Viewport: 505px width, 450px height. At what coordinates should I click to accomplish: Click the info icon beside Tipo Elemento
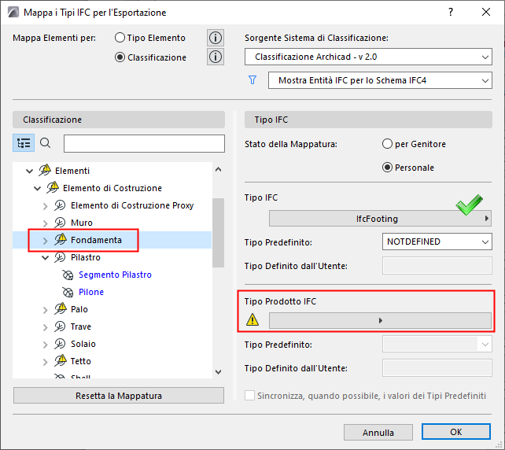click(216, 38)
